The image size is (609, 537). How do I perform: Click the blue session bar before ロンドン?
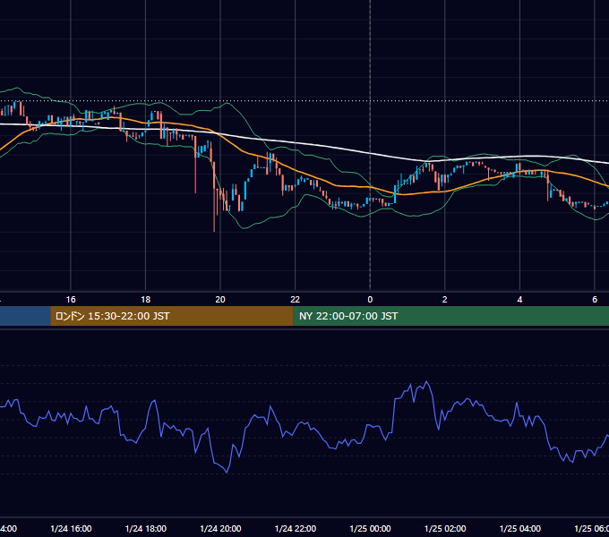tap(25, 316)
